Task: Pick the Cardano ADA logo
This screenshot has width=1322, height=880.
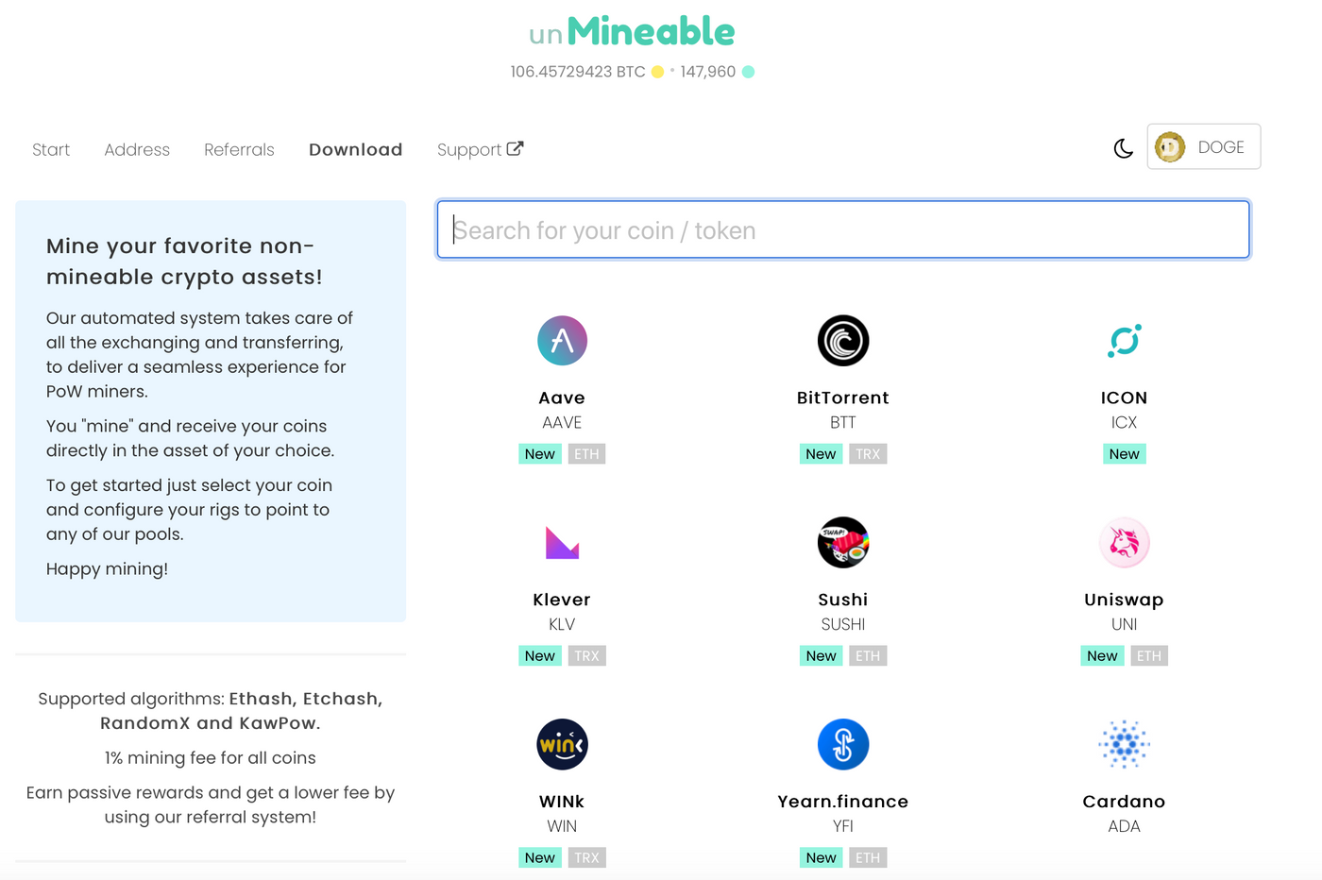Action: (x=1125, y=745)
